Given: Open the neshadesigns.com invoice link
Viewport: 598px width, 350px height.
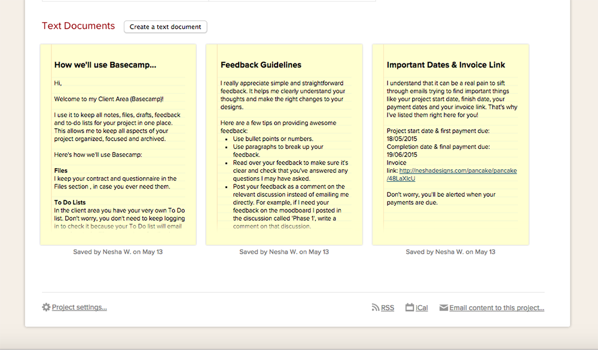Looking at the screenshot, I should (452, 175).
